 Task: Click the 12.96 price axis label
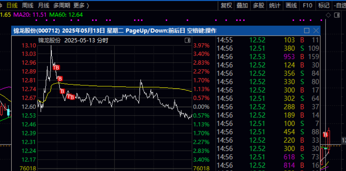(29, 63)
